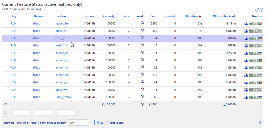Viewport: 266px width, 128px height.
Task: Sort by Utilization column with red arrow
Action: 193,16
